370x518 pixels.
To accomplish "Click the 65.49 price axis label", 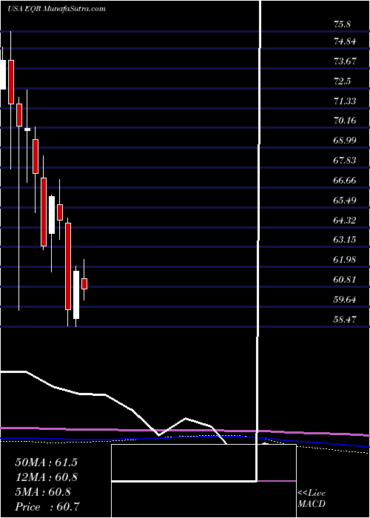I will coord(345,201).
